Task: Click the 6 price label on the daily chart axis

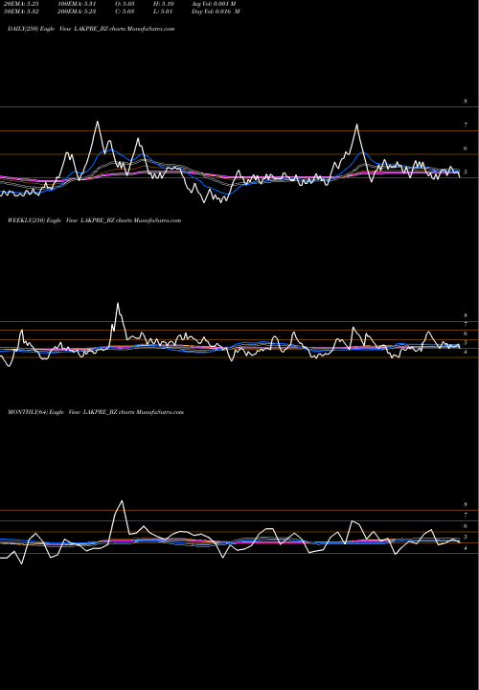Action: pyautogui.click(x=466, y=149)
